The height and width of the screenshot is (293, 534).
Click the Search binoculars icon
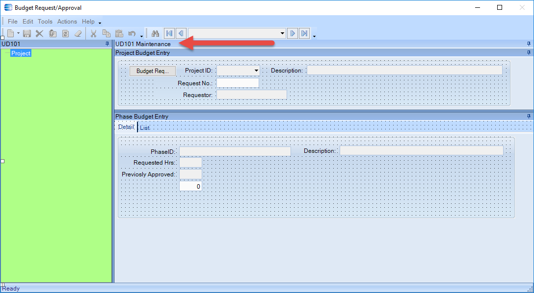pyautogui.click(x=156, y=33)
